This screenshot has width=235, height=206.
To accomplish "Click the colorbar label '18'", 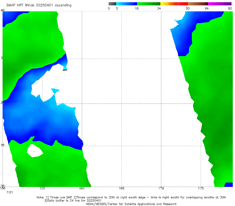I will (137, 9).
